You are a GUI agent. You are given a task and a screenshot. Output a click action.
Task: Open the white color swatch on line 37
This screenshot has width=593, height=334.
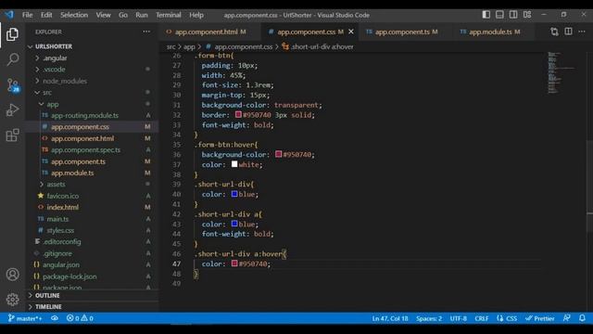[x=234, y=164]
